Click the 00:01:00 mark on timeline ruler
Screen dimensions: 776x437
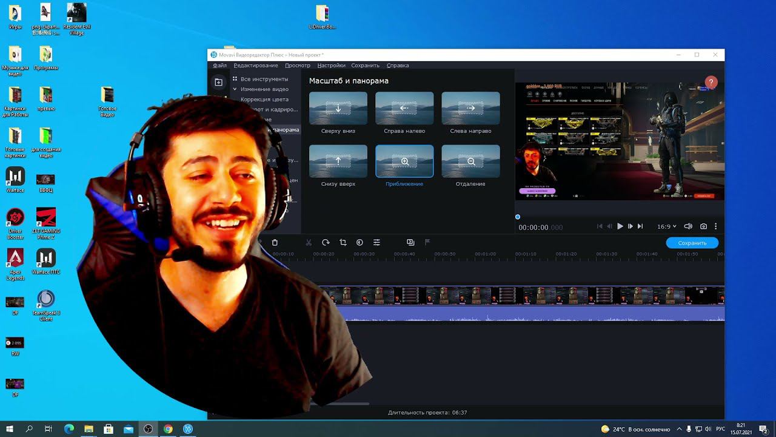pos(485,254)
